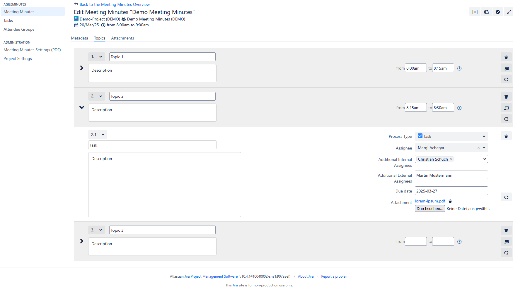Open Meeting Minutes in sidebar
Screen dimensions: 513x287
tap(33, 12)
